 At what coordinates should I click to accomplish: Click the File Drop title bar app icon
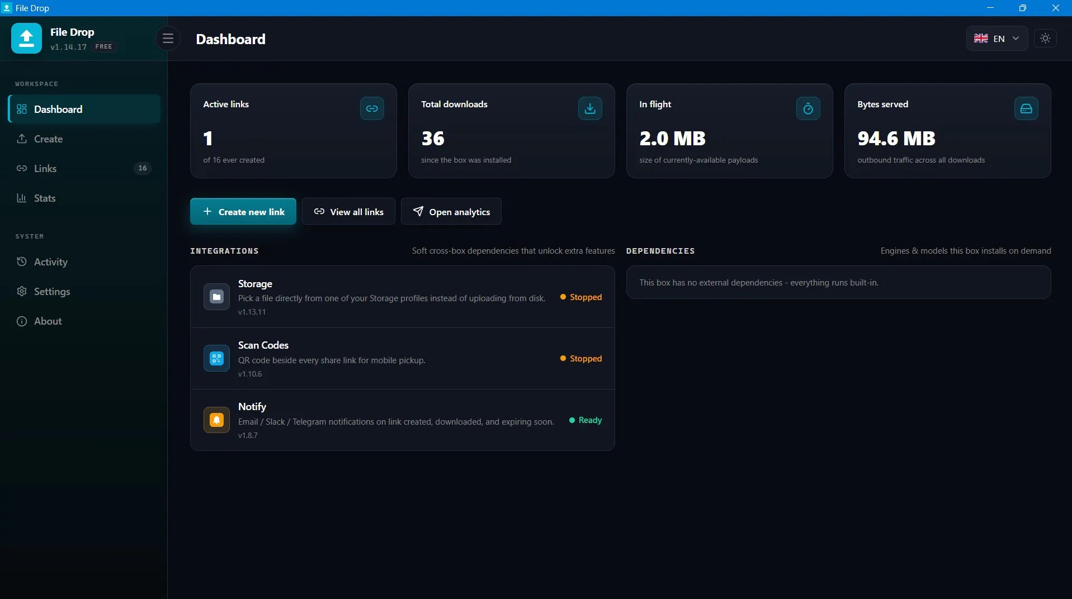pyautogui.click(x=7, y=8)
